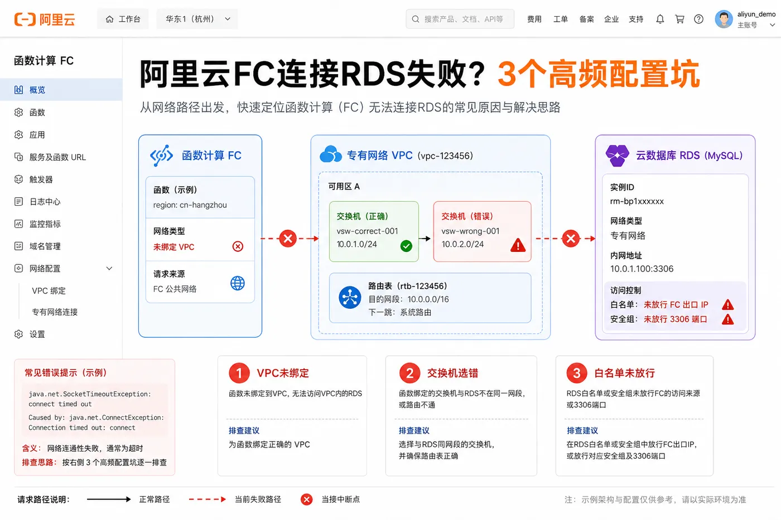This screenshot has width=781, height=520.
Task: Collapse the 网络配置 section chevron
Action: (109, 268)
